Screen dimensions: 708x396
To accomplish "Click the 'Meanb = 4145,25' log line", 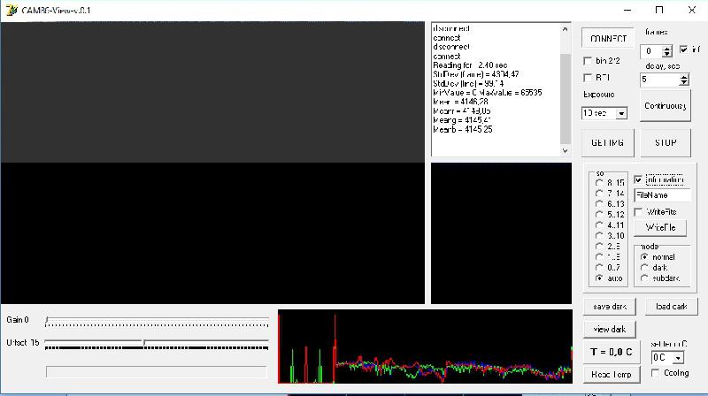I will click(463, 130).
